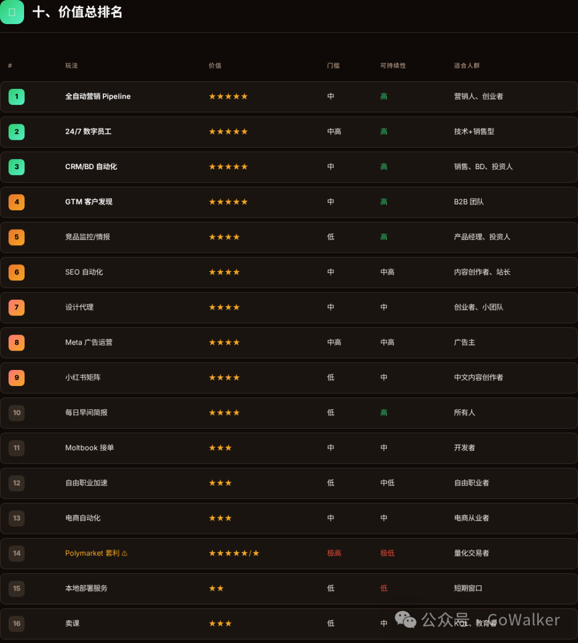Select the rank 7 badge
Screen dimensions: 578x643
tap(17, 307)
